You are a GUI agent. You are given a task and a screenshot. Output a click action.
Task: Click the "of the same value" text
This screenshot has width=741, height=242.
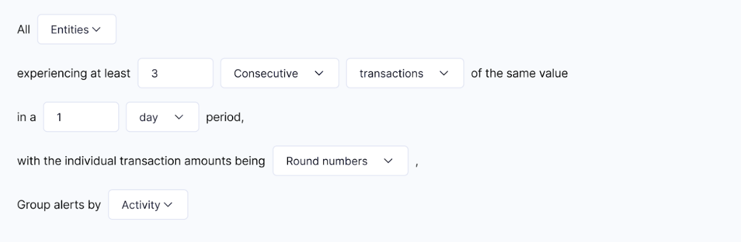pos(519,73)
